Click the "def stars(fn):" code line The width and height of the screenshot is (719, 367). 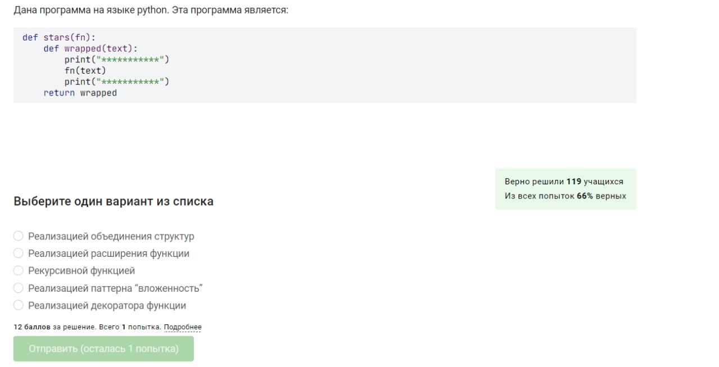[59, 38]
